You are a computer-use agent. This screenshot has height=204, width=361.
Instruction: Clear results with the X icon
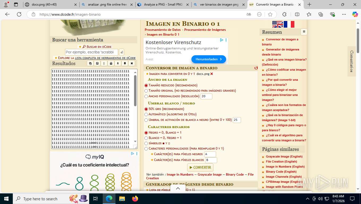pos(132,63)
